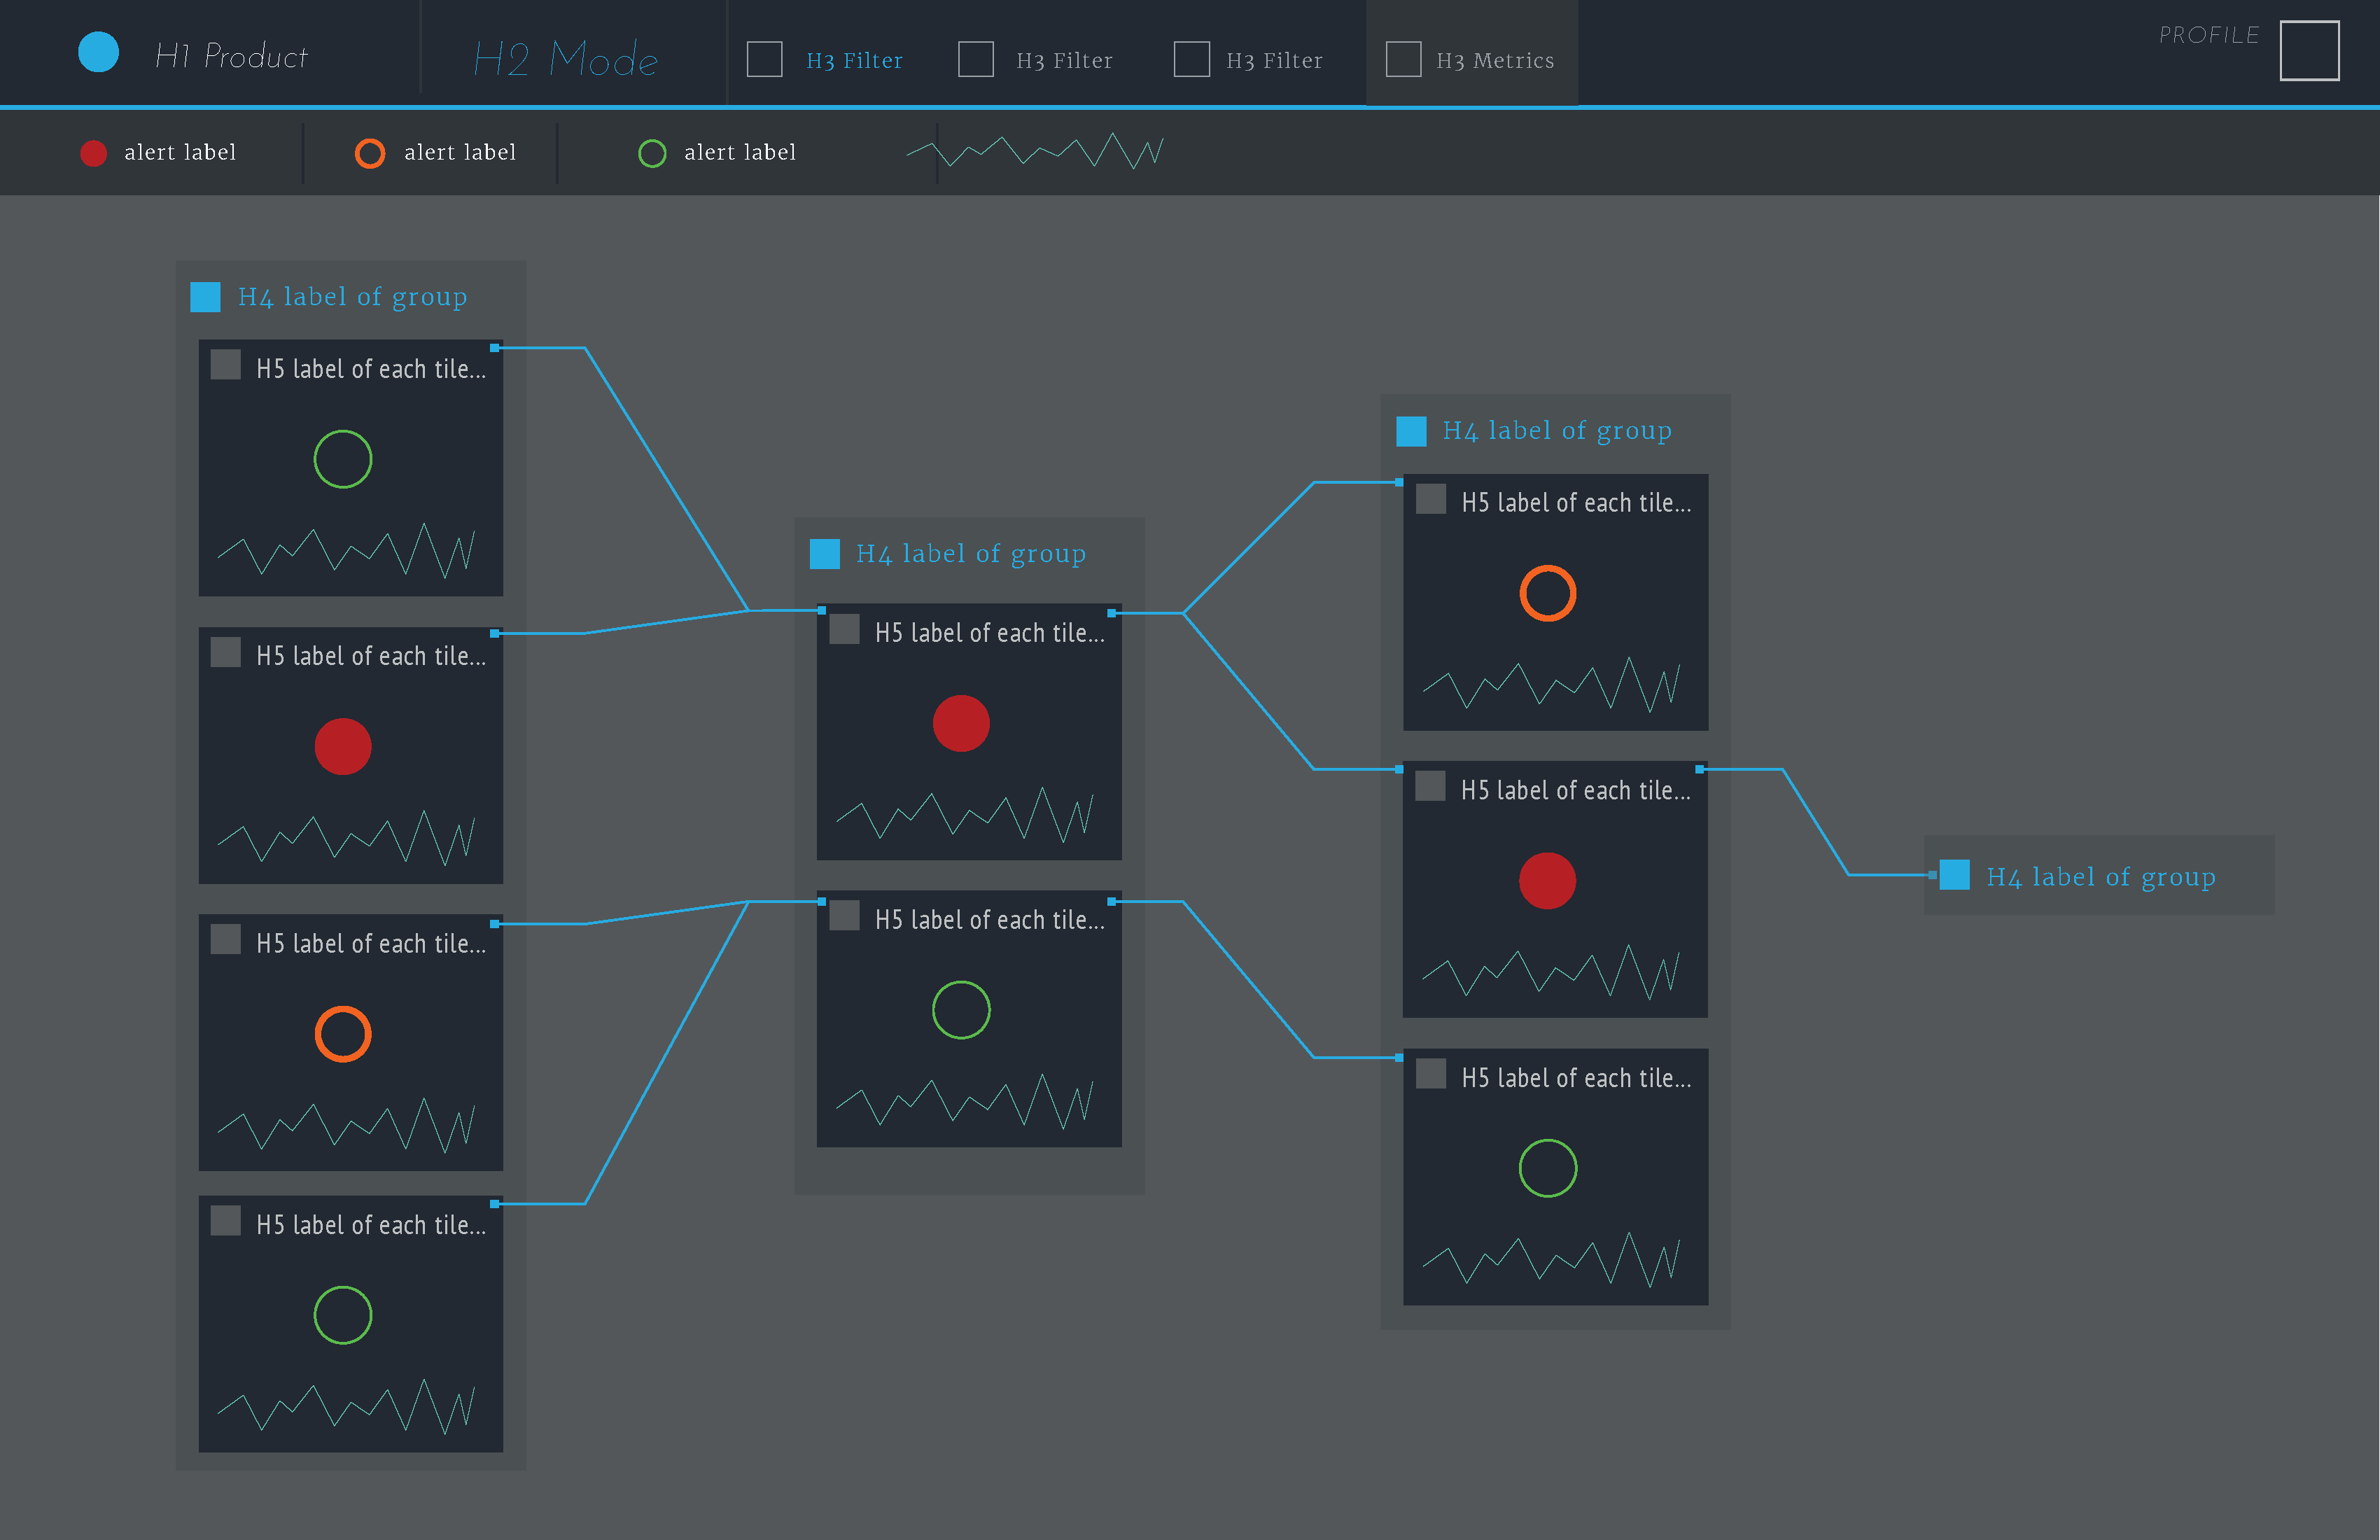Click the orange alert label indicator
The height and width of the screenshot is (1540, 2380).
[x=370, y=152]
